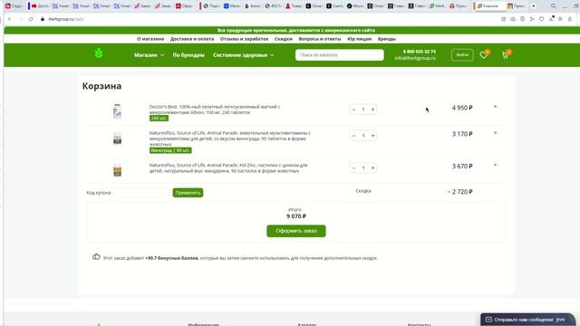Image resolution: width=580 pixels, height=326 pixels.
Task: Decrease quantity of Kid Zinc lozenges
Action: tap(354, 168)
